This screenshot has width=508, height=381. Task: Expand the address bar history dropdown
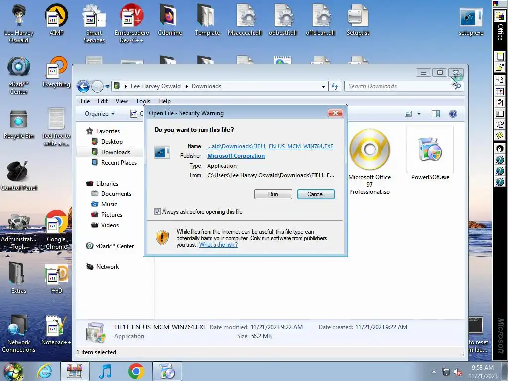(323, 86)
